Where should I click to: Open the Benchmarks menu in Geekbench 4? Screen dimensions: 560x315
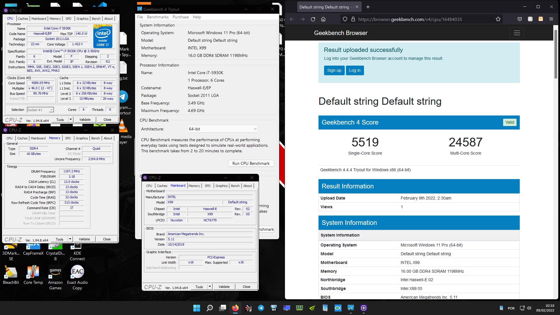point(158,17)
